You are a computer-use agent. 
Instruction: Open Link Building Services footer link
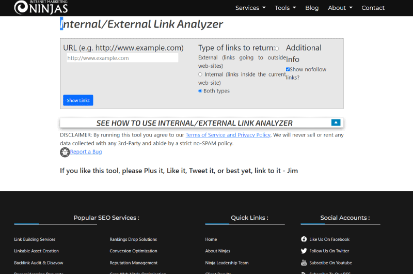(35, 239)
